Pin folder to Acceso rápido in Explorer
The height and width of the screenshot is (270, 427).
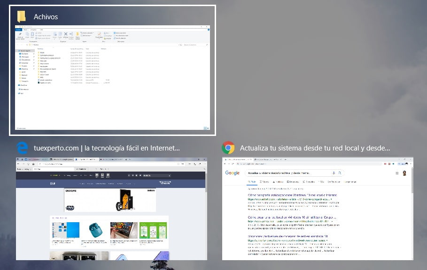click(x=20, y=34)
